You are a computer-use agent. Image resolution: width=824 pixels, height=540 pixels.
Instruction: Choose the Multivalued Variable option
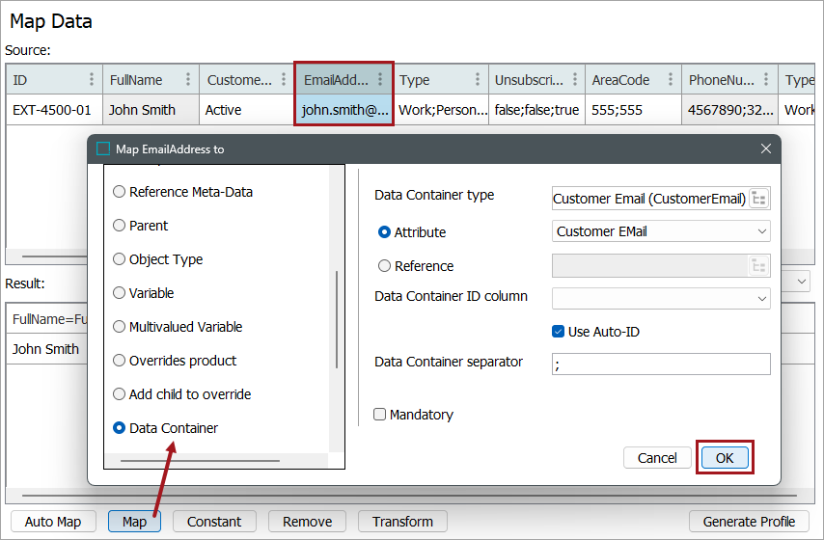click(x=120, y=327)
